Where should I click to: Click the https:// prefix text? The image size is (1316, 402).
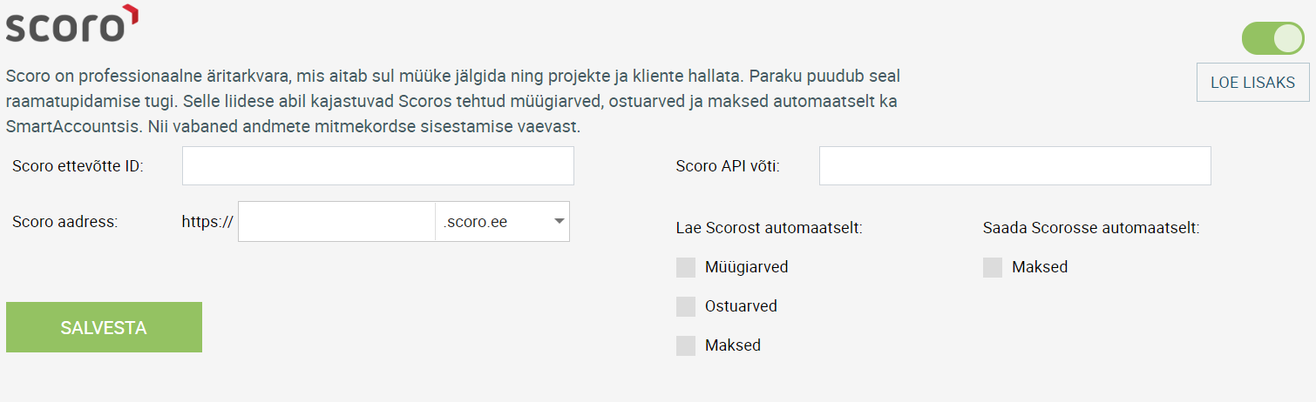(207, 222)
